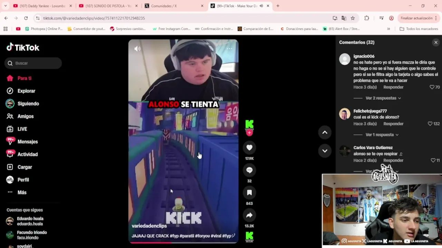This screenshot has width=442, height=248.
Task: Open the sound disc at video bottom
Action: [x=249, y=237]
